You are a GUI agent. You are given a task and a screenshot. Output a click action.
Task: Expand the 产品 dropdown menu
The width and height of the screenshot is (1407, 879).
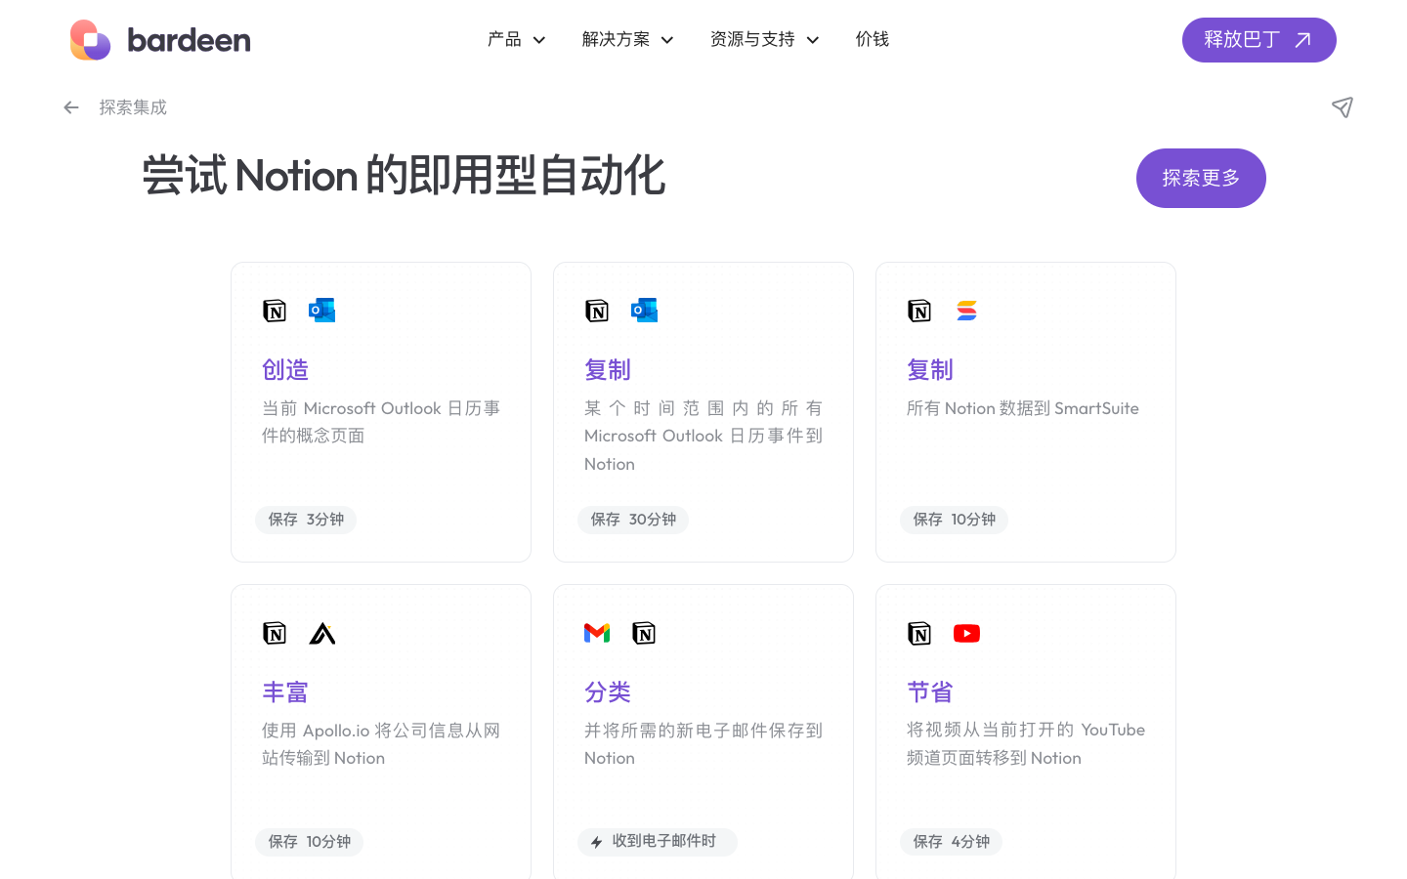click(x=516, y=39)
